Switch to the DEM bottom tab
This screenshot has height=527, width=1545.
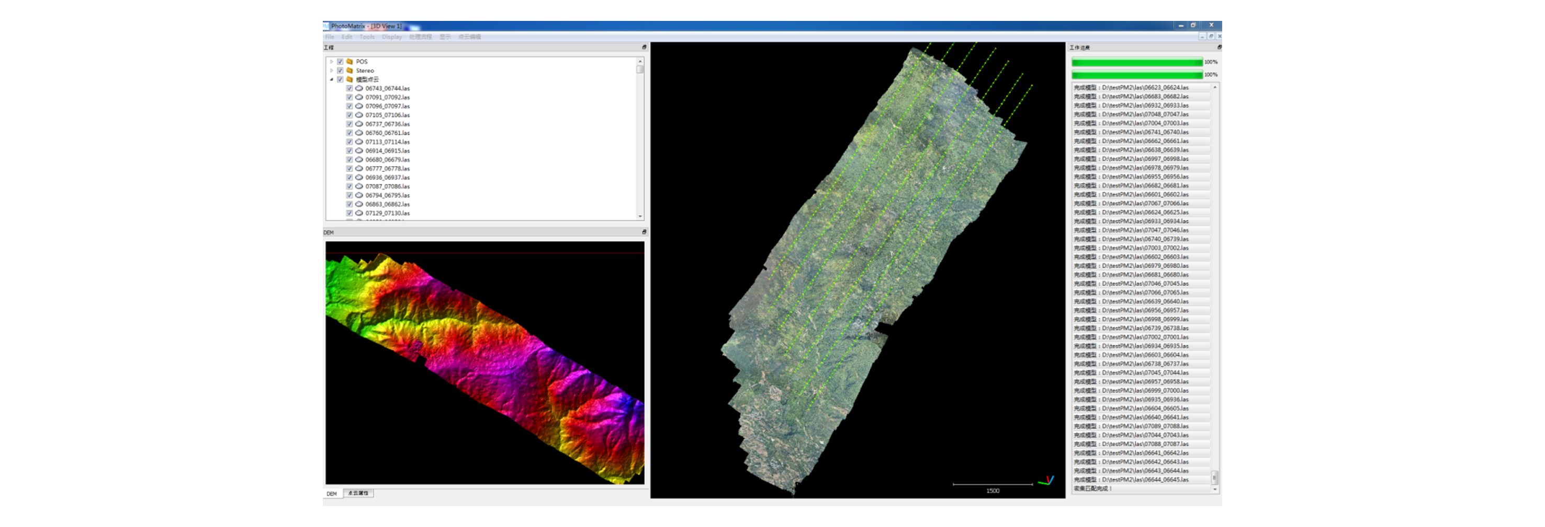coord(332,494)
